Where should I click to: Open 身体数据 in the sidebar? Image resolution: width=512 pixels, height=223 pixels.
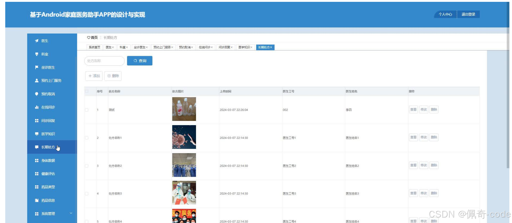pos(52,160)
